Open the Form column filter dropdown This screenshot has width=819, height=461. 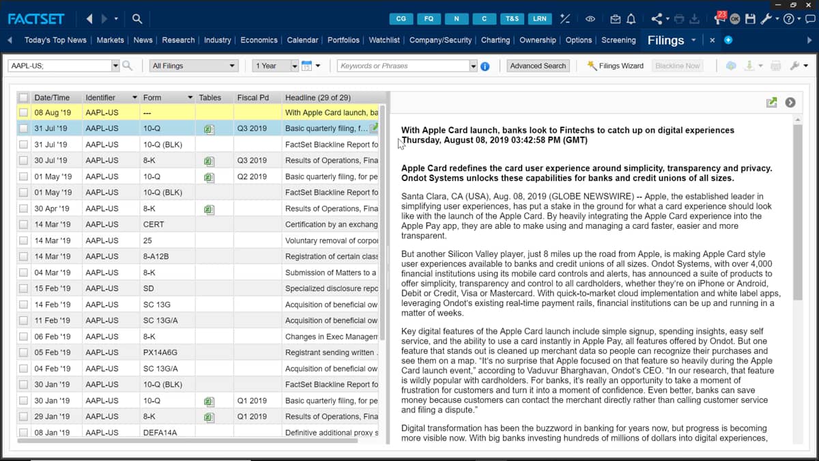click(x=190, y=98)
